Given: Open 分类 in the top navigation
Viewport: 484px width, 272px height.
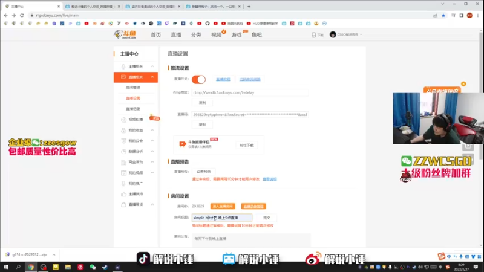Looking at the screenshot, I should [196, 35].
